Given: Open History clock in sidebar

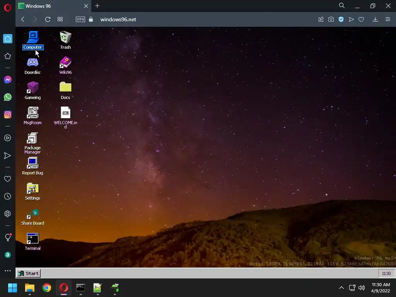Looking at the screenshot, I should (x=8, y=196).
